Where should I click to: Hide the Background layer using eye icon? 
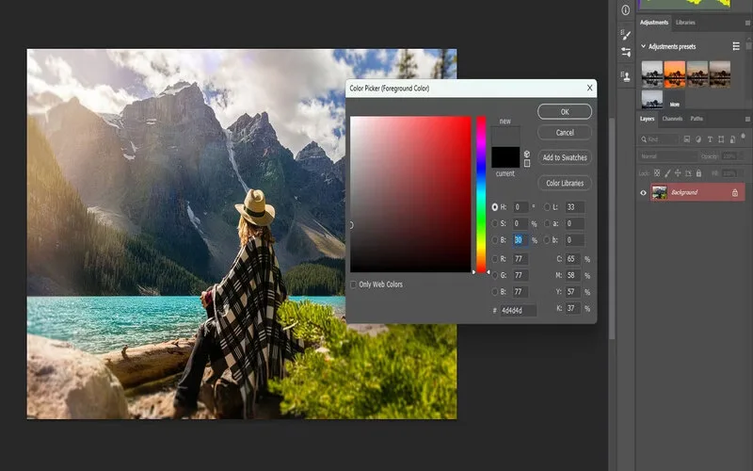click(643, 193)
